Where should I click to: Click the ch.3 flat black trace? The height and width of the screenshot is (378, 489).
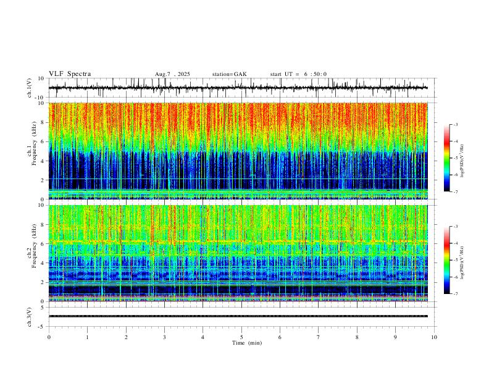(x=238, y=316)
